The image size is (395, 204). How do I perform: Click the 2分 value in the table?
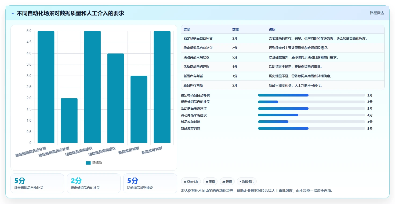point(235,48)
